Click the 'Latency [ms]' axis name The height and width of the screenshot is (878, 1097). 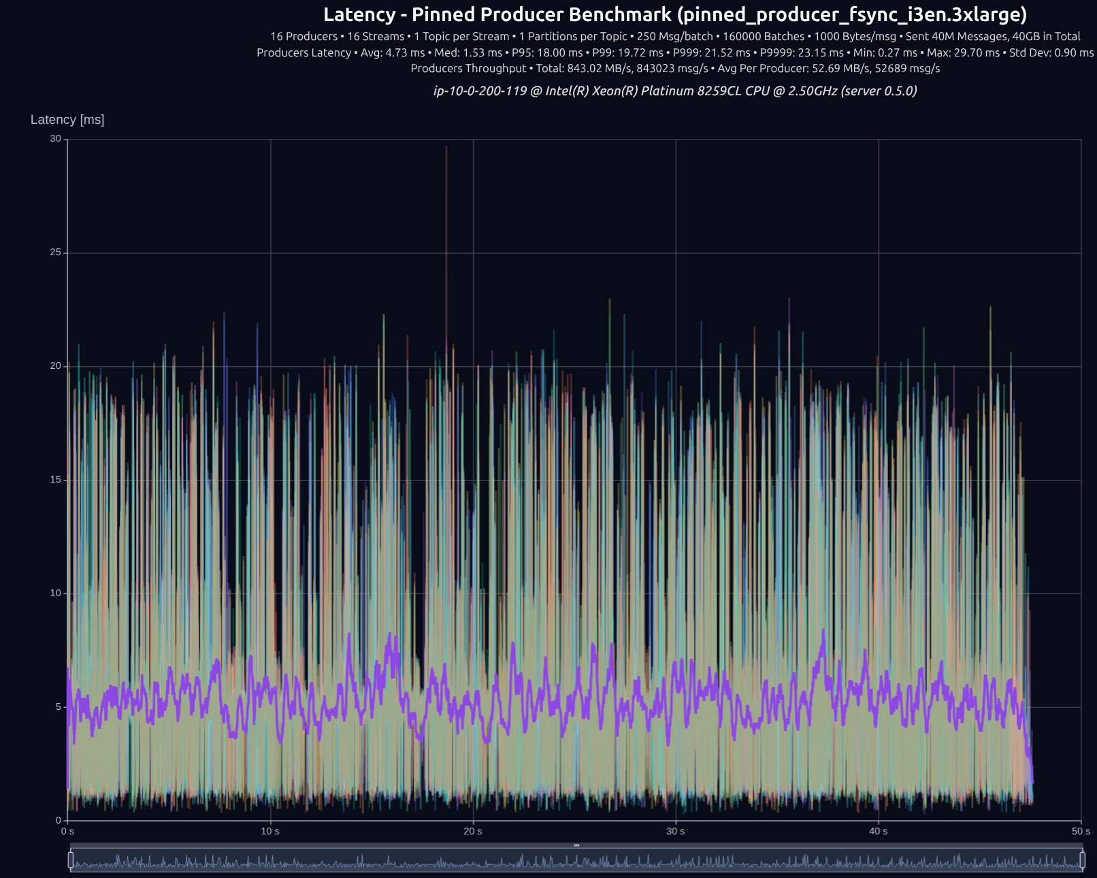[67, 120]
